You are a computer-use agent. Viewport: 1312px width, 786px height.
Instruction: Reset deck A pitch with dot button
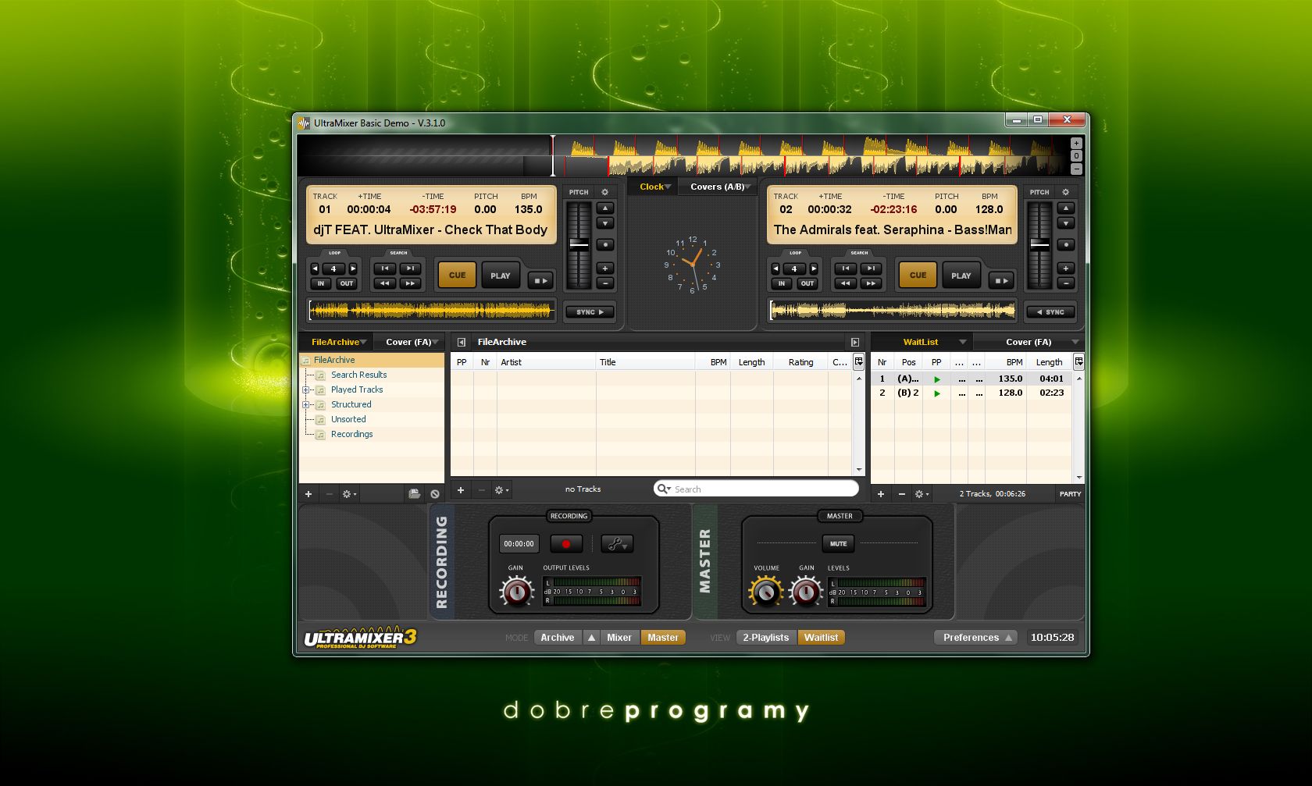[x=605, y=245]
